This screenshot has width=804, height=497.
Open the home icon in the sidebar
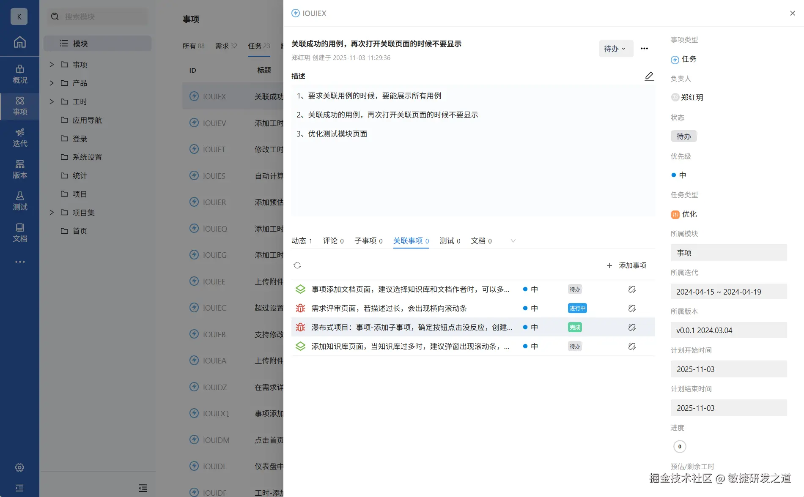tap(19, 42)
